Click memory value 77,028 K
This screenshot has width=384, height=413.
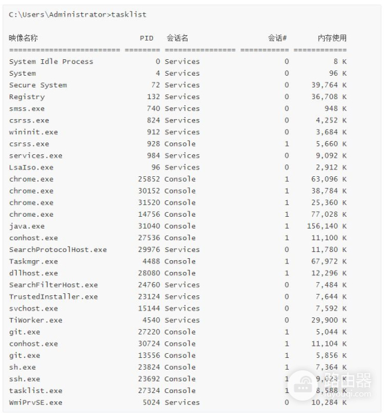pos(329,214)
